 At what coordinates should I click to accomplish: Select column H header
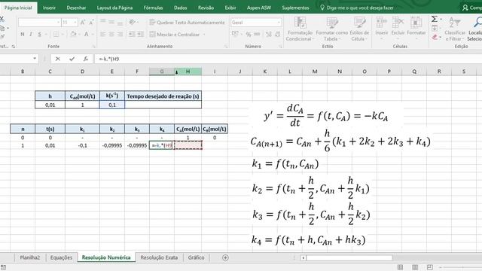coord(188,72)
